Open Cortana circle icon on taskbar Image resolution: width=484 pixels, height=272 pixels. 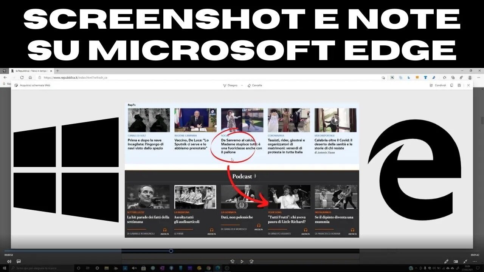(79, 268)
